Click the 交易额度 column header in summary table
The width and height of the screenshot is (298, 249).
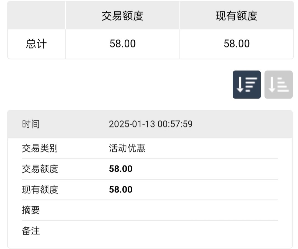(122, 16)
